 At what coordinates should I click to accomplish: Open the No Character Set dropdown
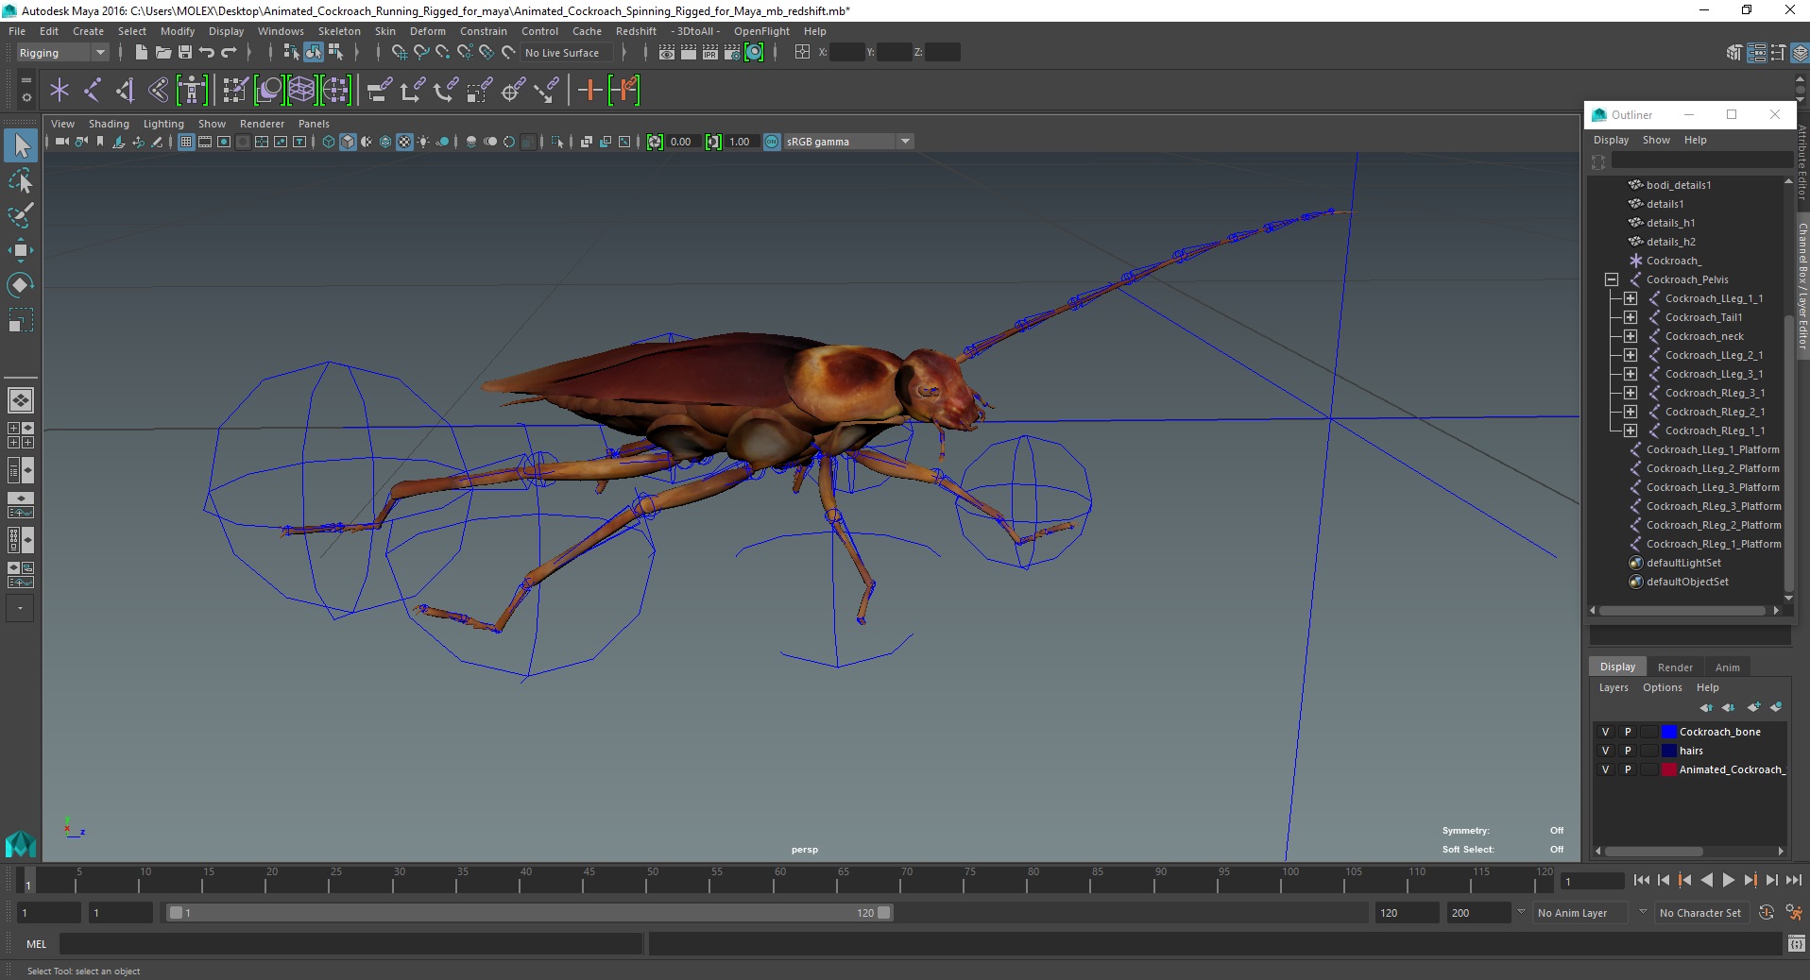click(x=1700, y=913)
